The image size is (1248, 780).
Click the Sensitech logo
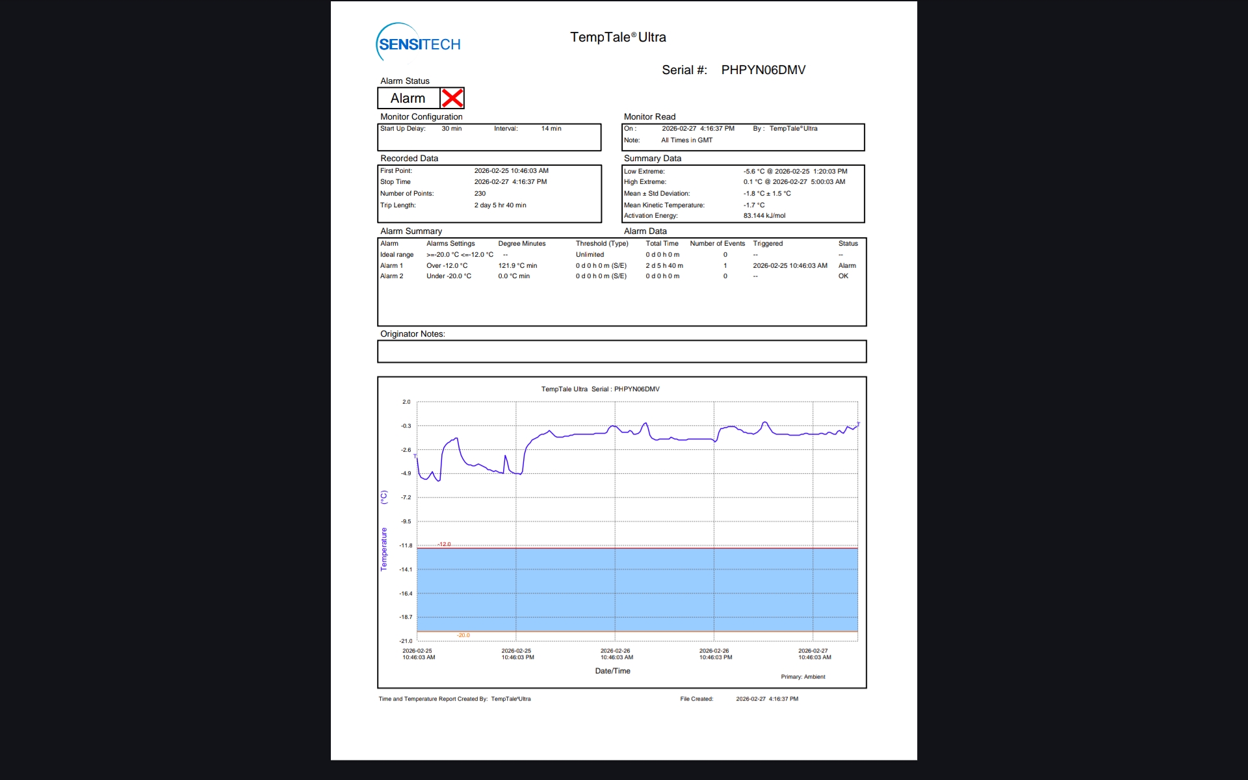click(x=419, y=44)
